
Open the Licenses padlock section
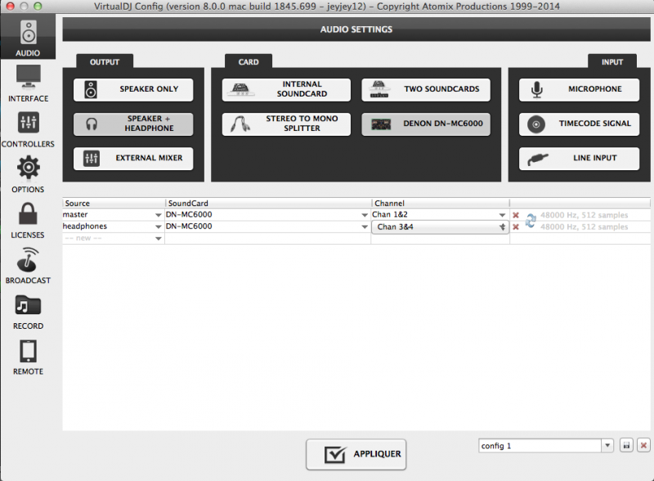point(28,220)
